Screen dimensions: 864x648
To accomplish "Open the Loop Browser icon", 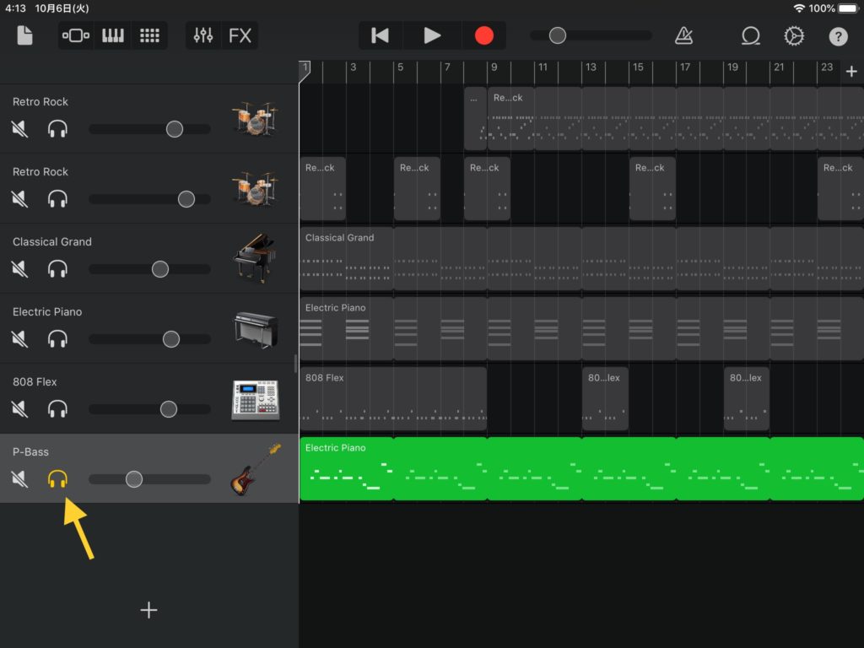I will click(750, 35).
